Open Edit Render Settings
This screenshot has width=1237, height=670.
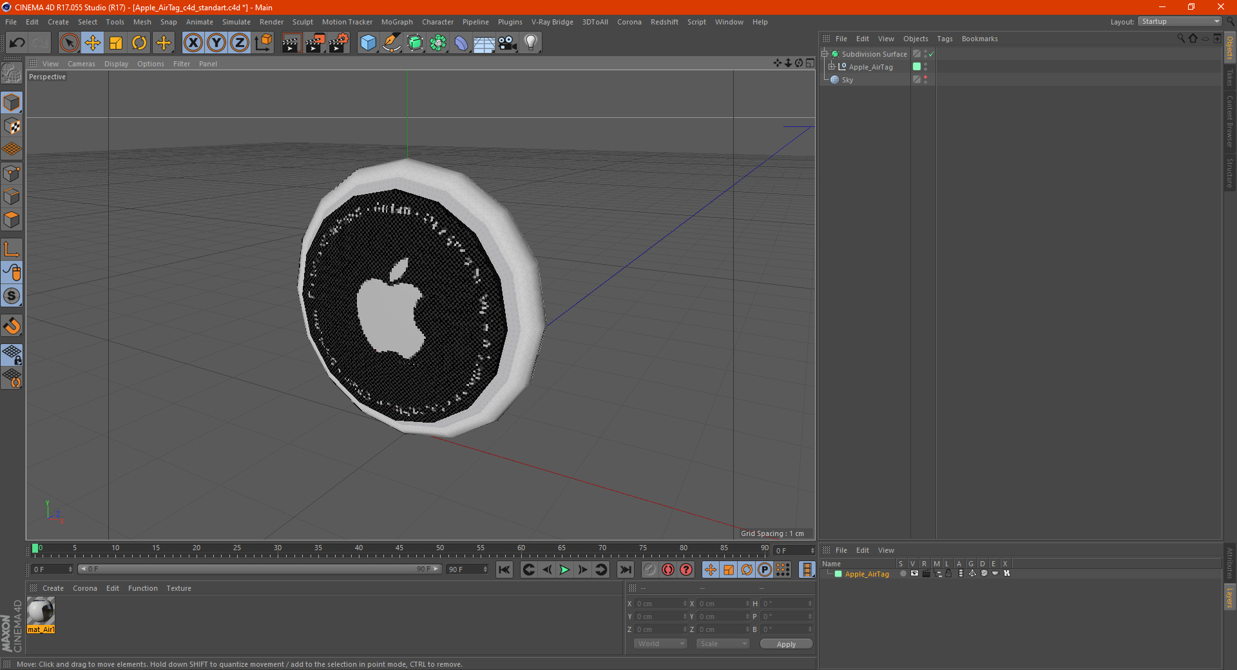pyautogui.click(x=339, y=43)
